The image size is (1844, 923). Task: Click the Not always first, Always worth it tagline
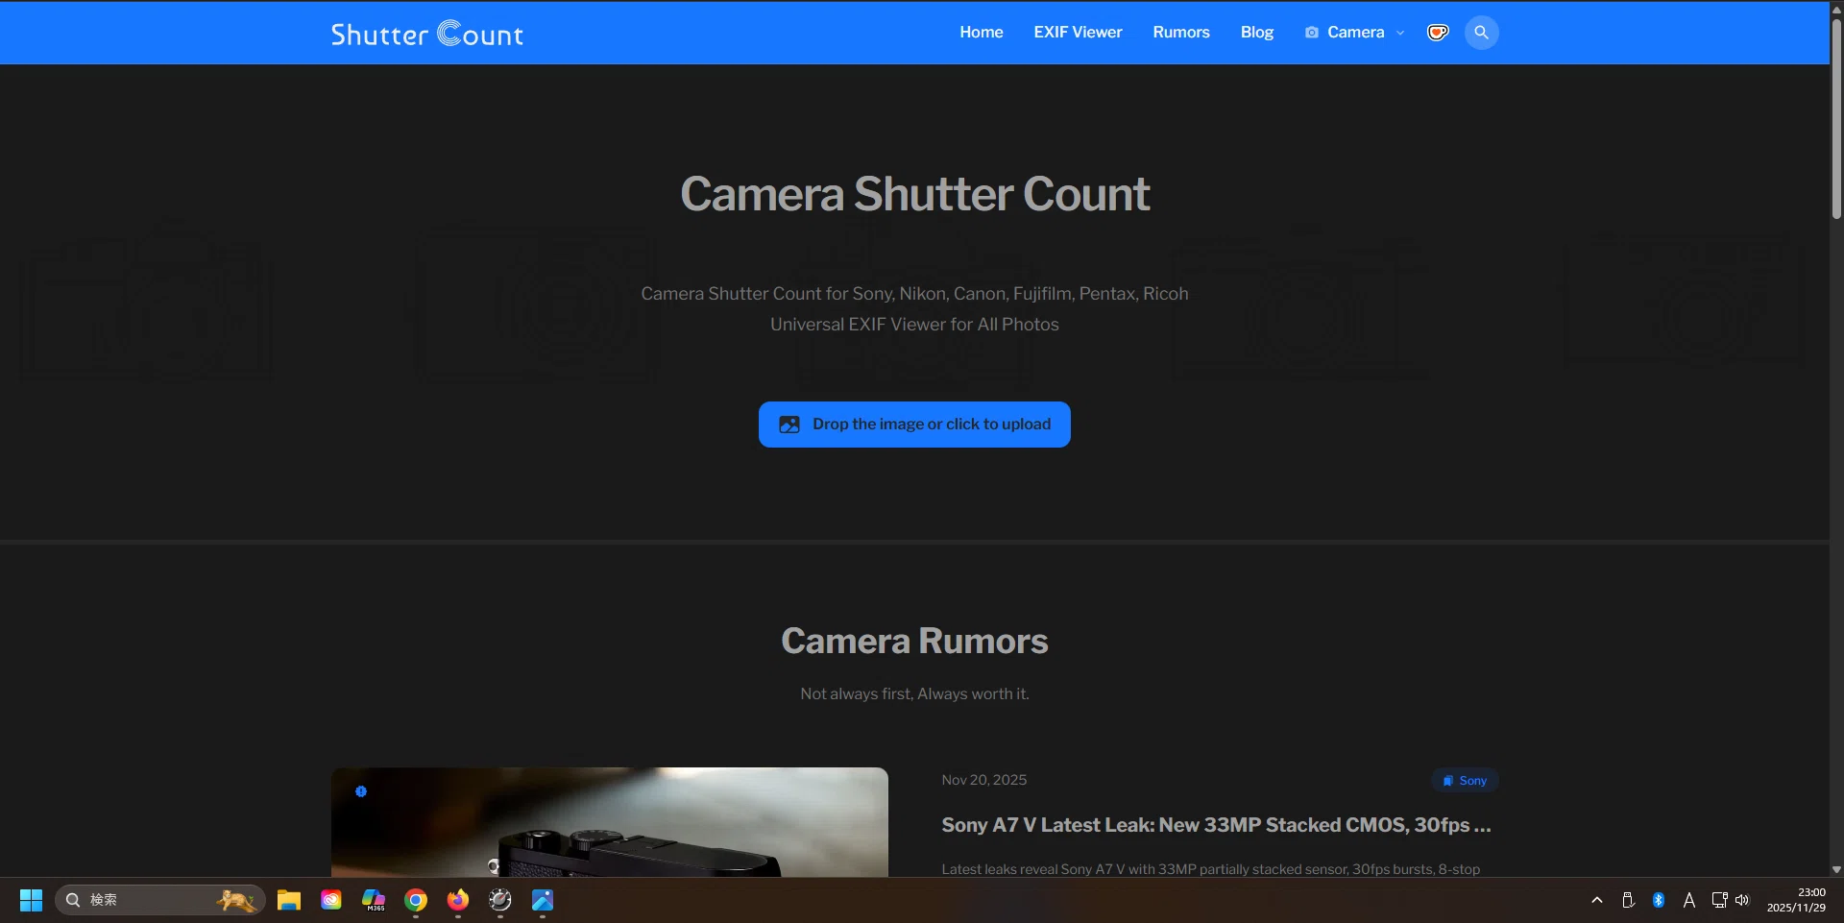[x=914, y=693]
